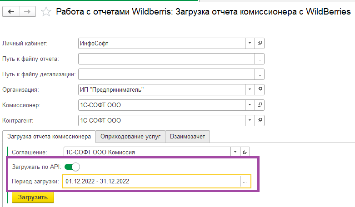
Task: Expand the Организация dropdown list
Action: tap(250, 90)
